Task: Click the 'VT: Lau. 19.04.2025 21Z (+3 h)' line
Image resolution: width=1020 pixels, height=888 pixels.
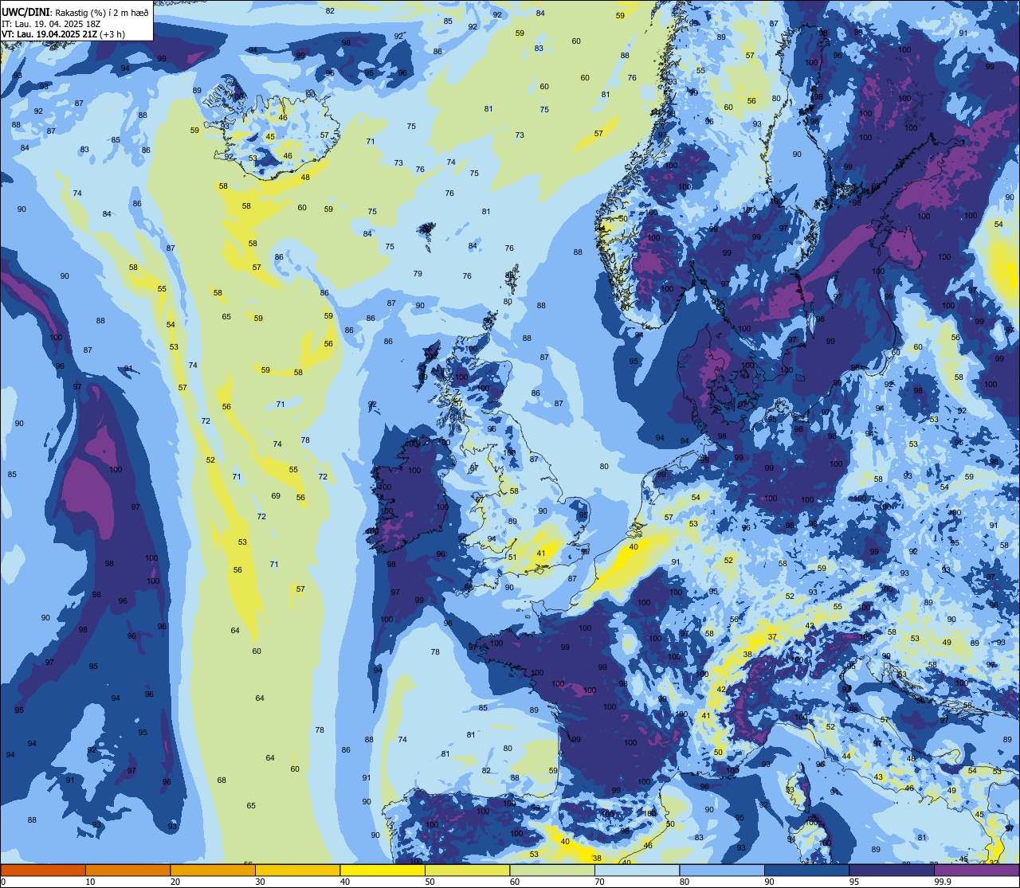Action: pyautogui.click(x=63, y=33)
